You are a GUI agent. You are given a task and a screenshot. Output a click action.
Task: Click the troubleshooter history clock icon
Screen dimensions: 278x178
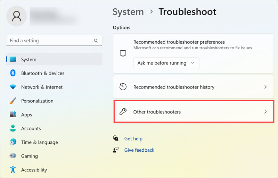(123, 87)
